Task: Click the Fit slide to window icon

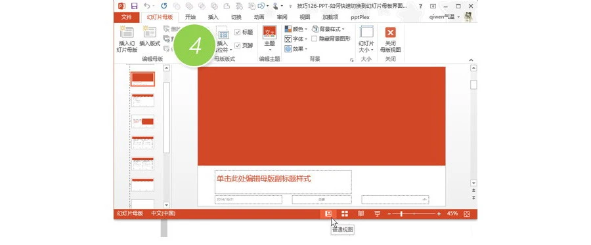Action: point(467,214)
